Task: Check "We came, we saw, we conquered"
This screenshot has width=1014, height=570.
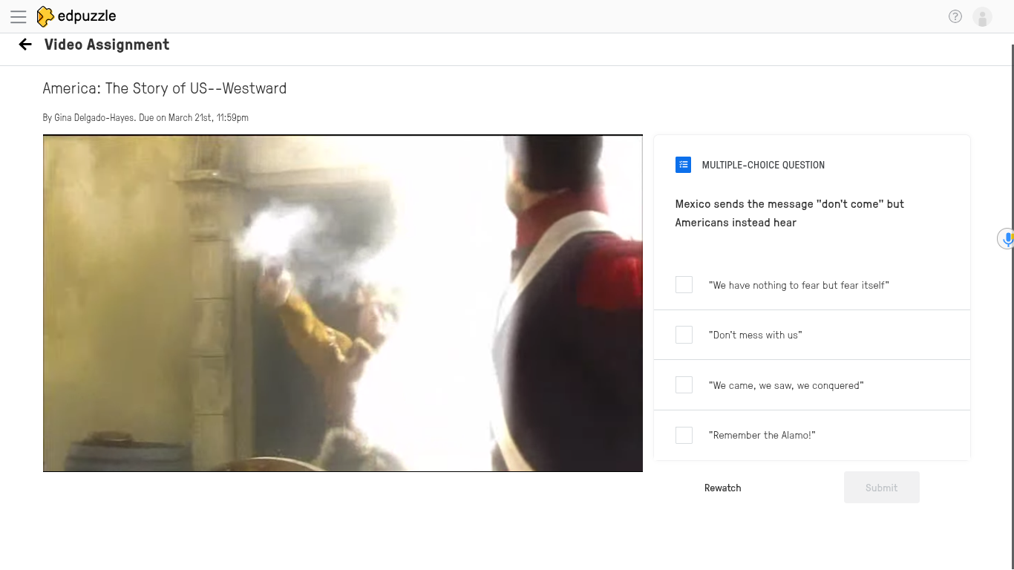Action: coord(684,384)
